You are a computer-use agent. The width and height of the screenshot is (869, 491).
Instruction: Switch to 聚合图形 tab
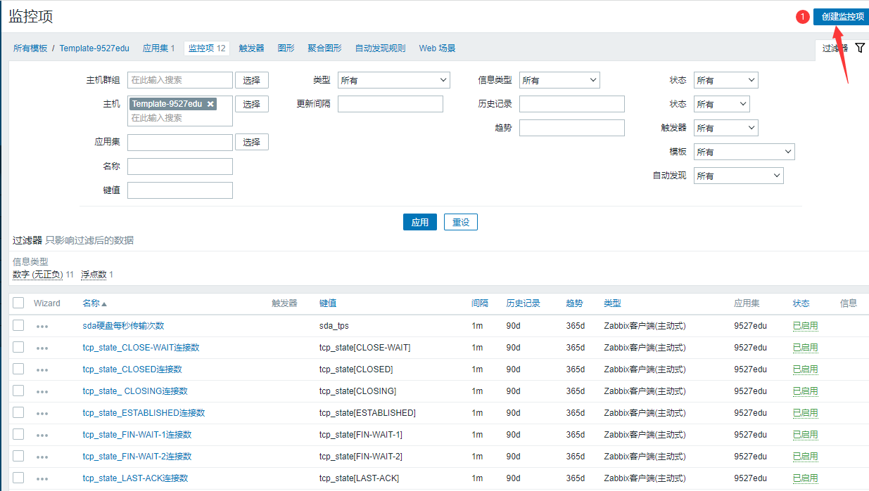324,48
